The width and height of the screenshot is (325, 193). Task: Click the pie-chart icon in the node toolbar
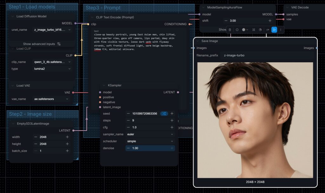260,30
